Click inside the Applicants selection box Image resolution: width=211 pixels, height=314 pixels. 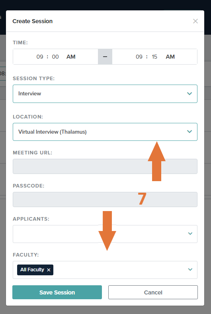coord(105,234)
